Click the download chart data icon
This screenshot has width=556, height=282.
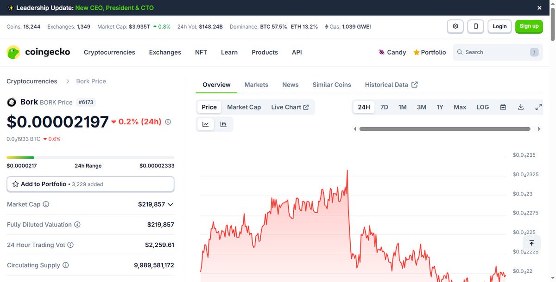[521, 107]
